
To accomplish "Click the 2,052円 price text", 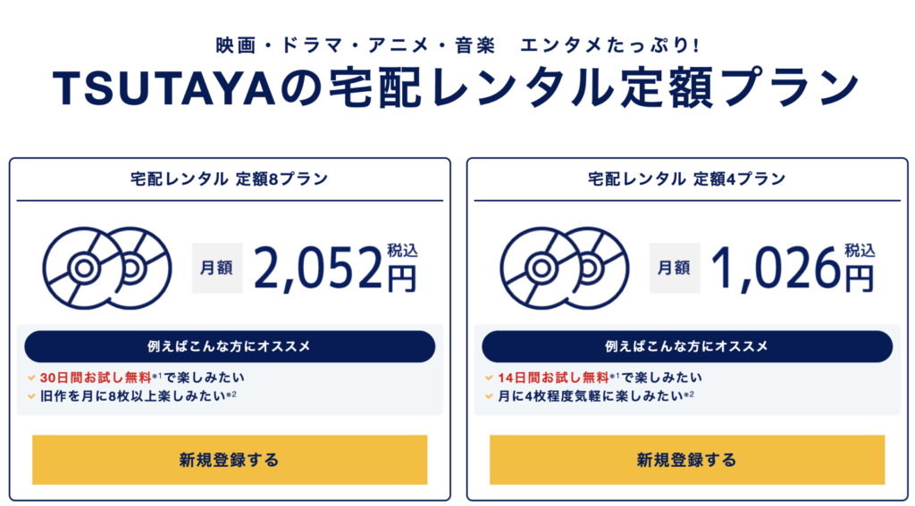I will (336, 268).
